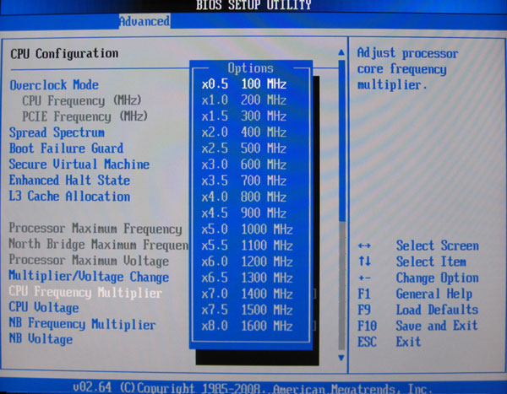Image resolution: width=507 pixels, height=394 pixels.
Task: Click the vertical scrollbar thumb
Action: (341, 141)
